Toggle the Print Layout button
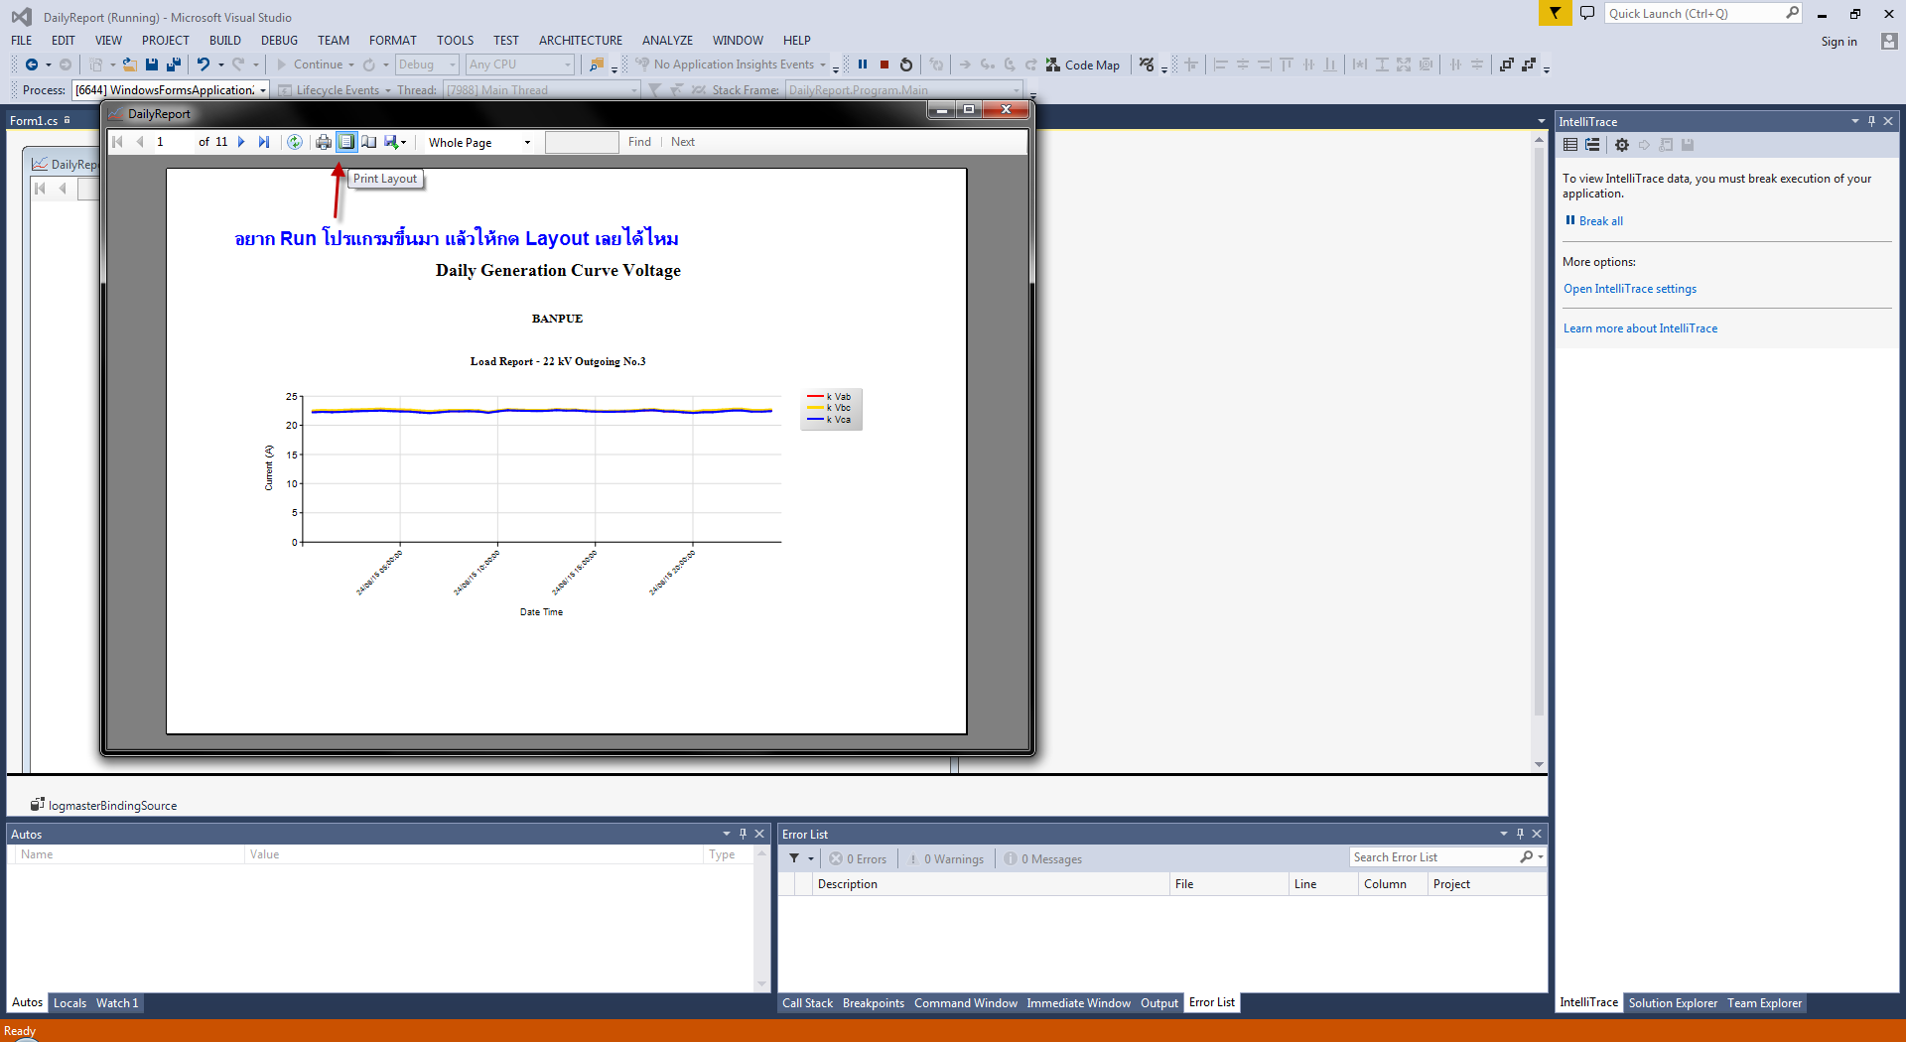Image resolution: width=1906 pixels, height=1042 pixels. (x=346, y=142)
